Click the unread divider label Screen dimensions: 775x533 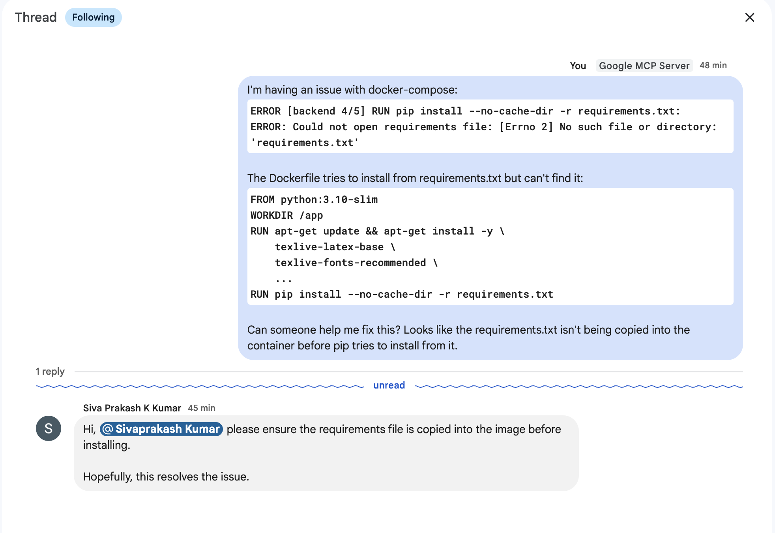pos(389,385)
